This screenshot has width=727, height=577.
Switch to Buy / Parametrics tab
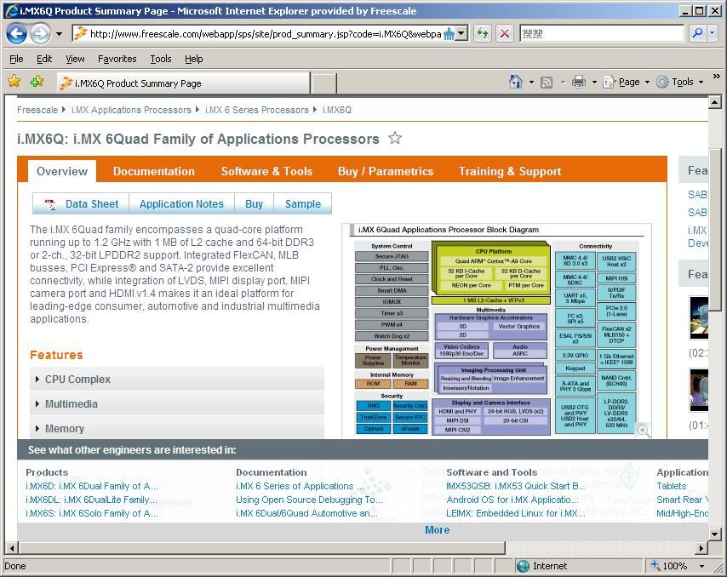pos(386,171)
